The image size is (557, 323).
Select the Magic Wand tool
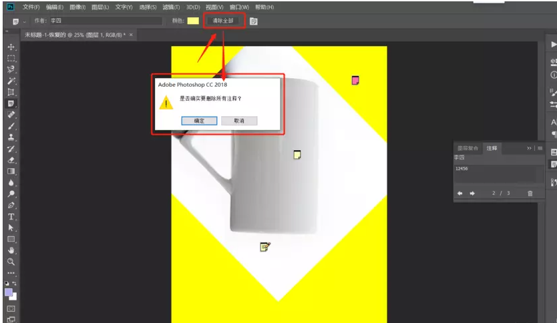point(11,81)
